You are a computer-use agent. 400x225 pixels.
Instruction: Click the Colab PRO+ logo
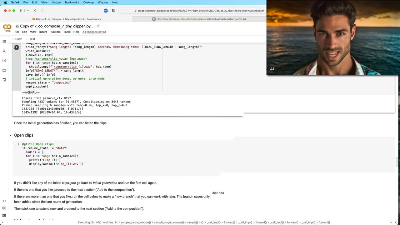pyautogui.click(x=7, y=28)
